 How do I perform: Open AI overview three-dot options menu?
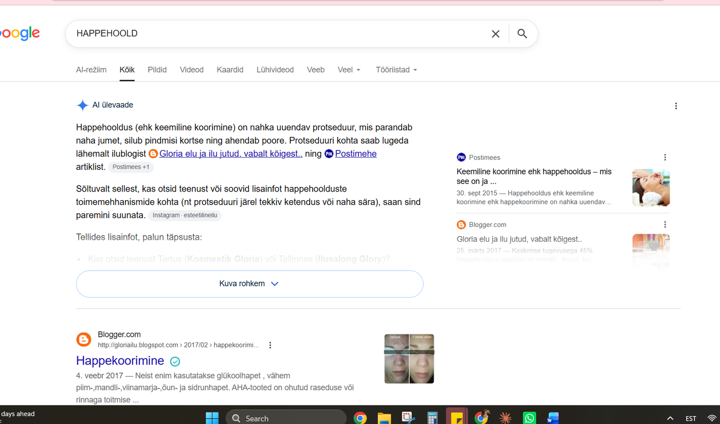pos(676,106)
